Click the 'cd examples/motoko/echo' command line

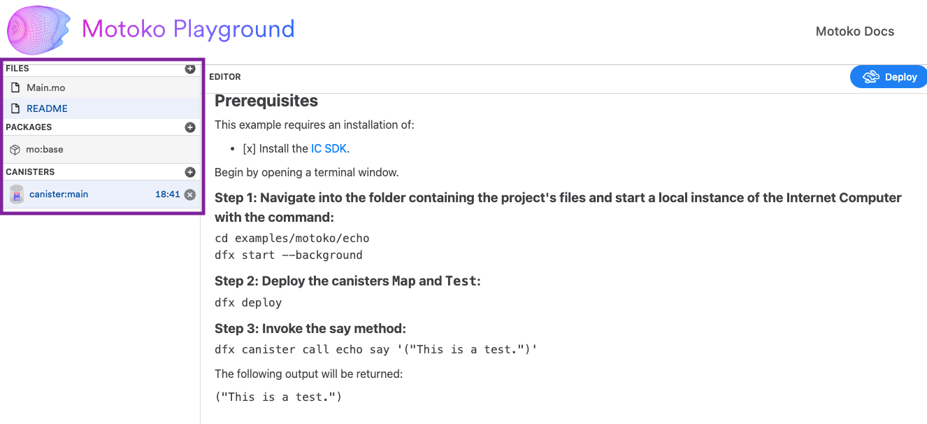coord(292,239)
